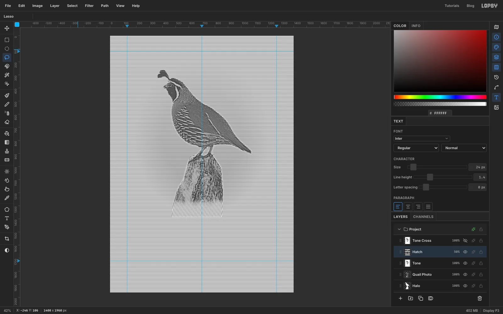Screen dimensions: 503x314
Task: Delete layer with trash icon
Action: pyautogui.click(x=480, y=298)
